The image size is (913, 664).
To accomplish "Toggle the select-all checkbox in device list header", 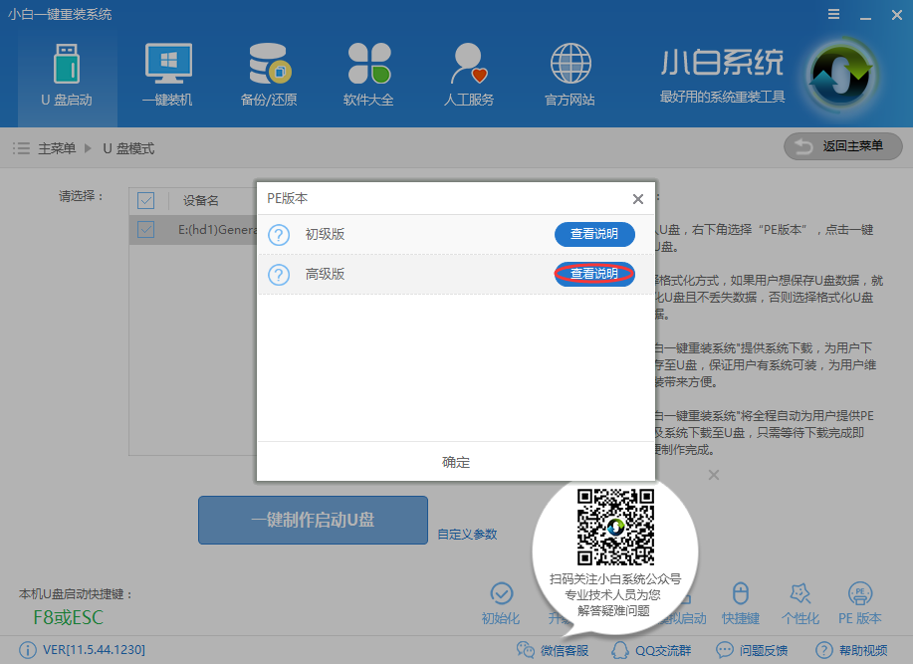I will click(x=146, y=199).
